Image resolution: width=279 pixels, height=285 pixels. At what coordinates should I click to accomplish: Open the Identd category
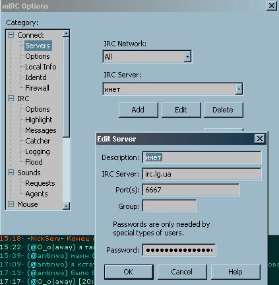click(36, 77)
